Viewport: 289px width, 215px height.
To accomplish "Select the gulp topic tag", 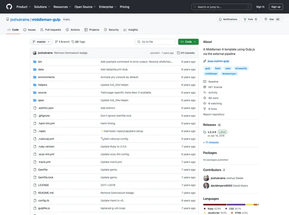I will coord(208,68).
